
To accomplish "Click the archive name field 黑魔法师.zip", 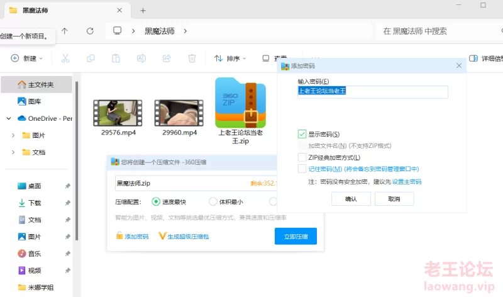I will pos(196,183).
